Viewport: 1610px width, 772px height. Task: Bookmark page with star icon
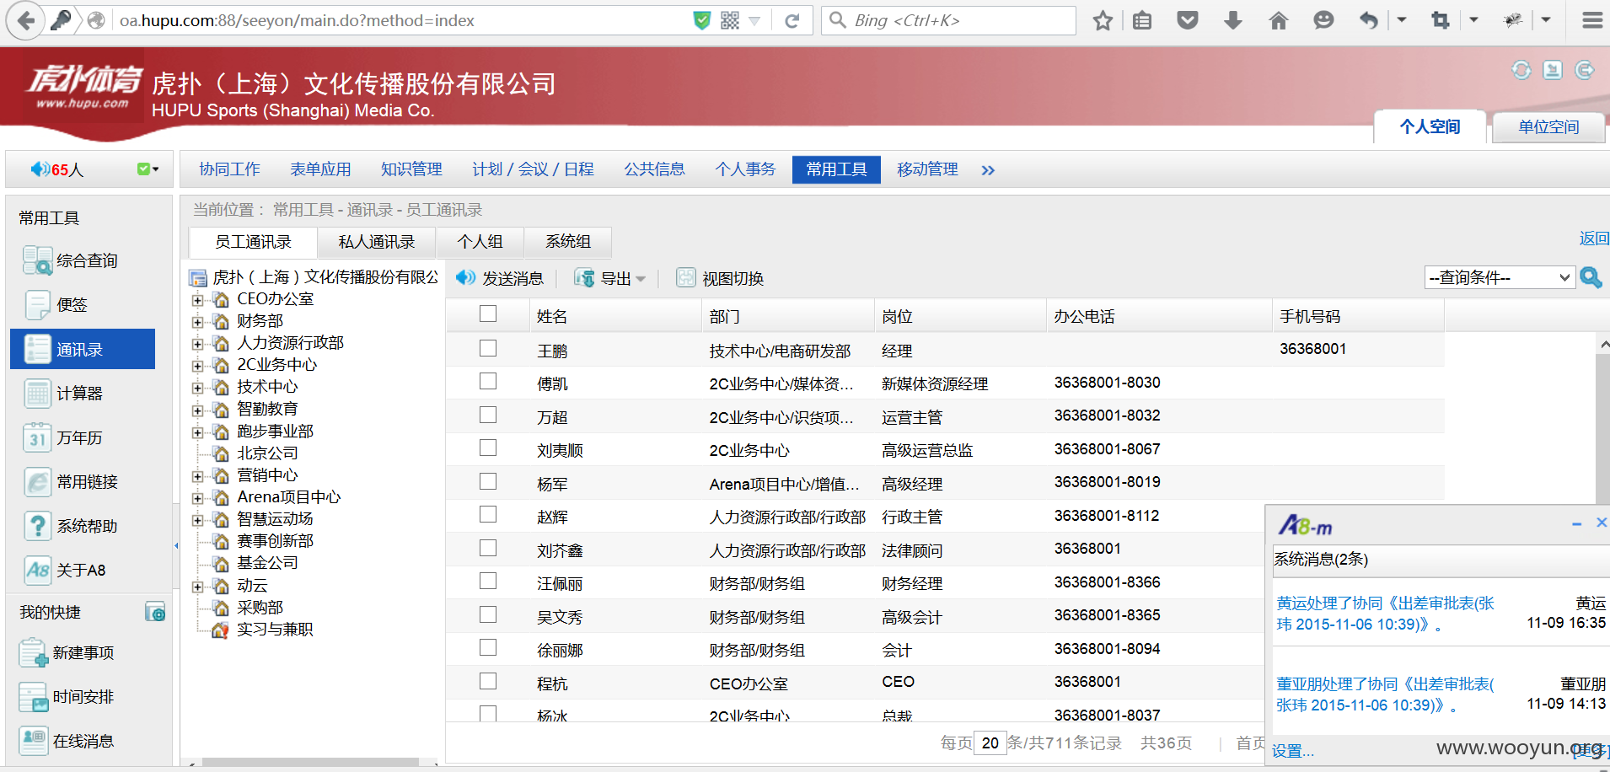point(1103,21)
